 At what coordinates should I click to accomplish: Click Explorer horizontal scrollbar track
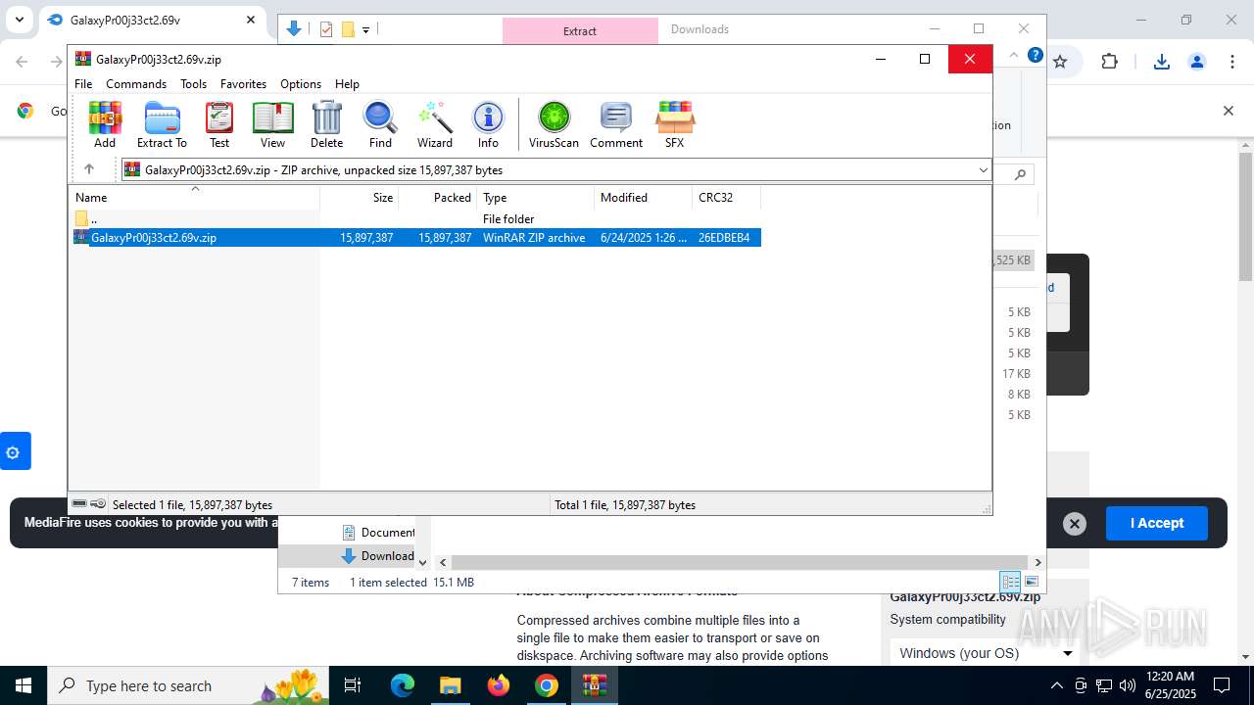coord(742,562)
